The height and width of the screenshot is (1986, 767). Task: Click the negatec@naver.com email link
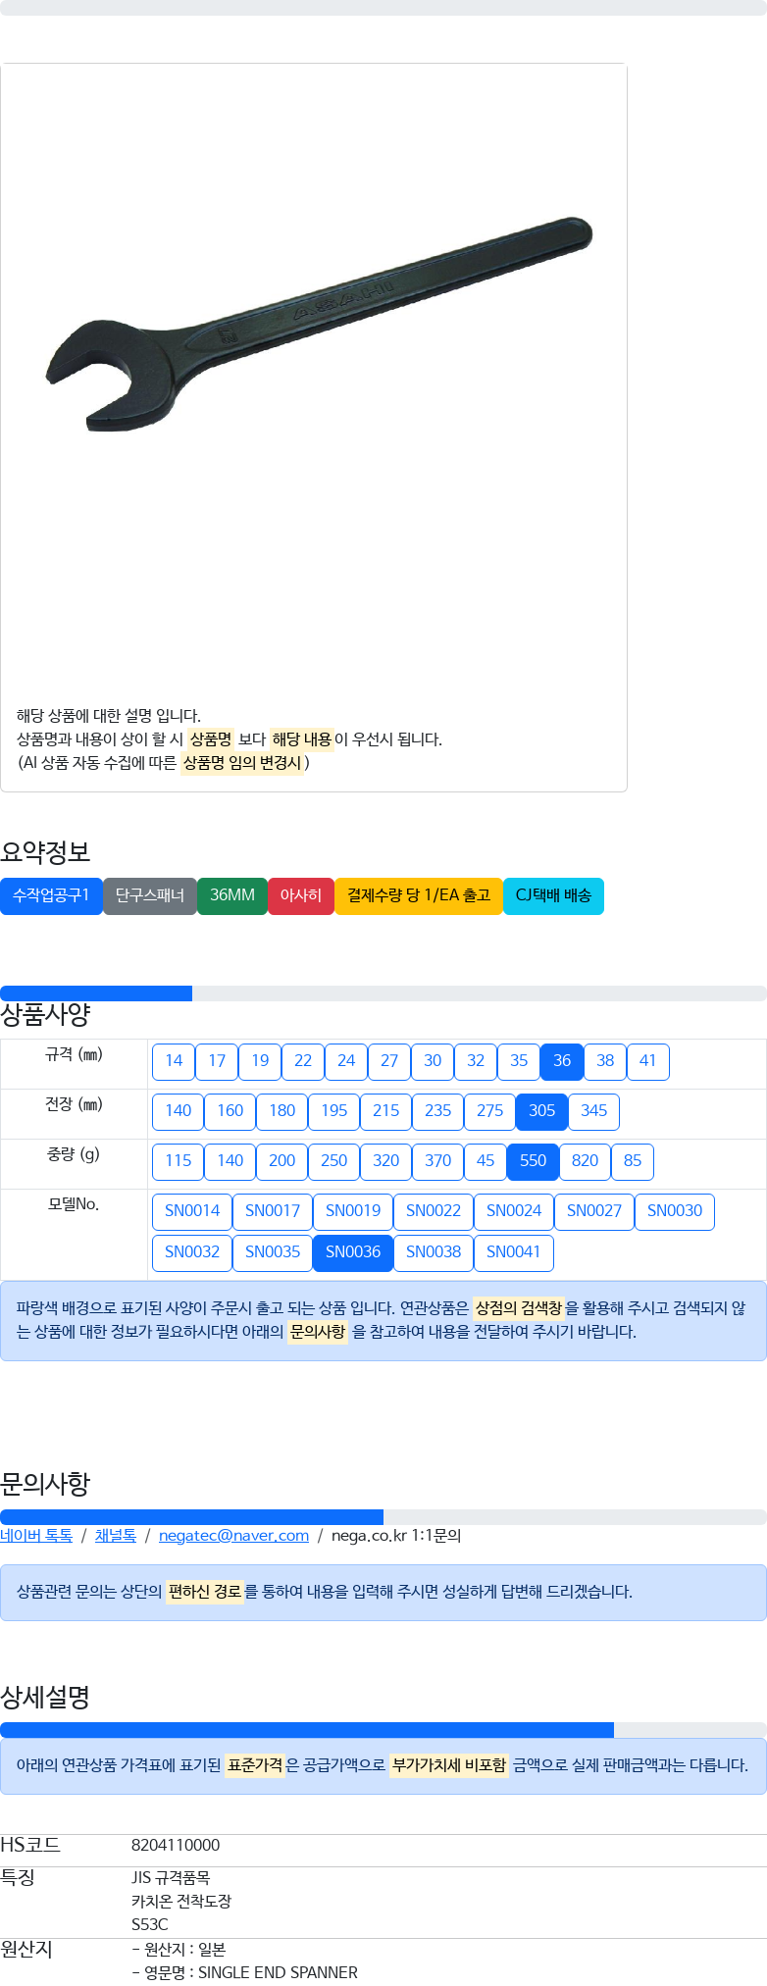coord(233,1536)
